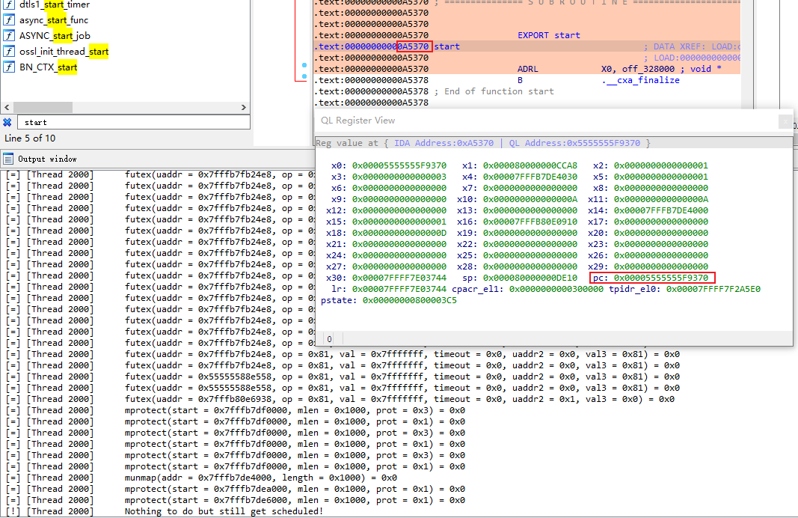798x518 pixels.
Task: Click the 'B' branch instruction mnemonic
Action: click(520, 80)
